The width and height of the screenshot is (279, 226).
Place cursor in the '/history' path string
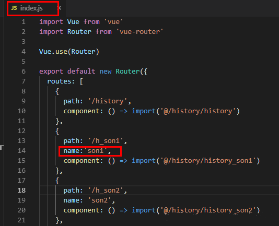pos(108,101)
